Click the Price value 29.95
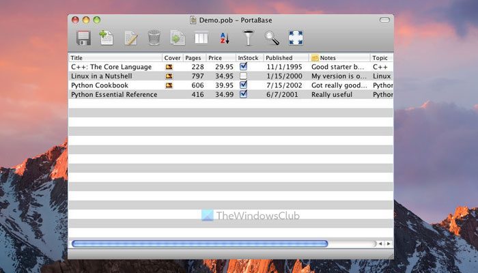The width and height of the screenshot is (478, 273). 225,67
